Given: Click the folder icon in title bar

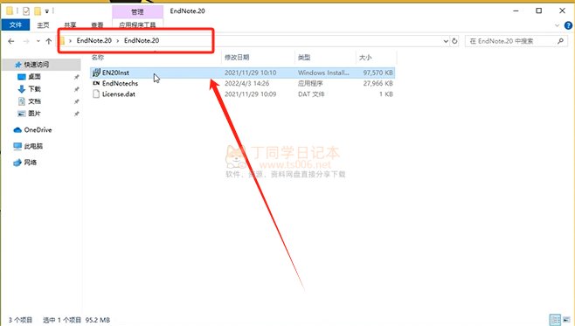Looking at the screenshot, I should tap(10, 11).
